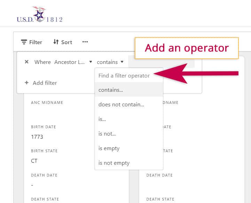Choose the does not contain... operator

coord(129,105)
